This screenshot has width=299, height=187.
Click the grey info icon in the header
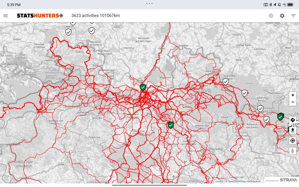pyautogui.click(x=271, y=16)
